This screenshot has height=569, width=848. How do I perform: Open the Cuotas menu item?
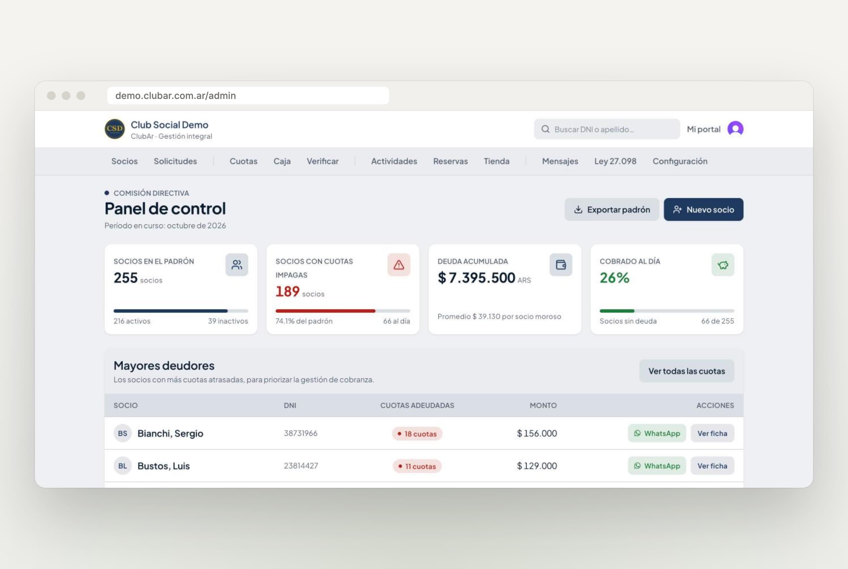coord(243,161)
